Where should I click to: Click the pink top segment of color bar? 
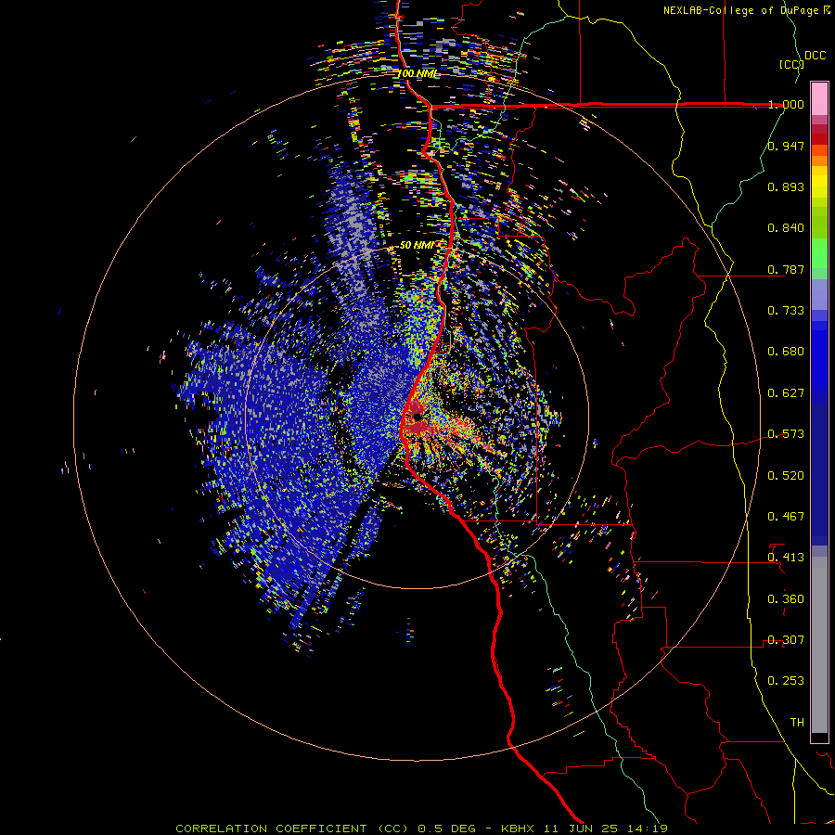[819, 98]
